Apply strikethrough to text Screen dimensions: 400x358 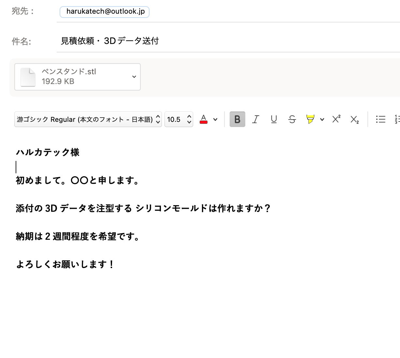pos(292,119)
